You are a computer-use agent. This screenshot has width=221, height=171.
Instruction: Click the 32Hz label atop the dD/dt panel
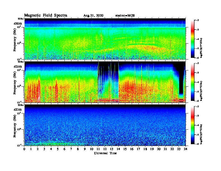tap(21, 61)
